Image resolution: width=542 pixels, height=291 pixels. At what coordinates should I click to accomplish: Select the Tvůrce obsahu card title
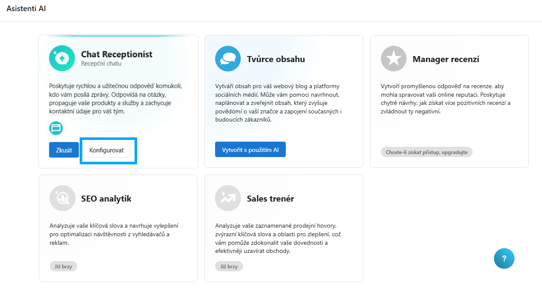[276, 59]
